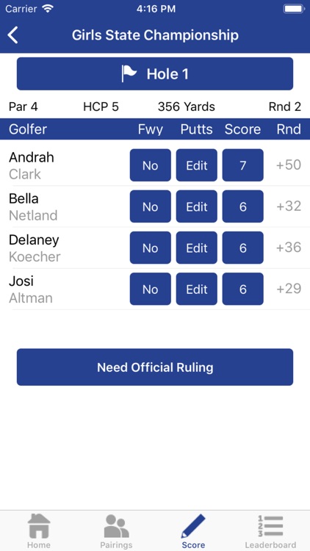This screenshot has width=310, height=551.
Task: Tap the flag icon beside Hole 1
Action: click(x=129, y=73)
